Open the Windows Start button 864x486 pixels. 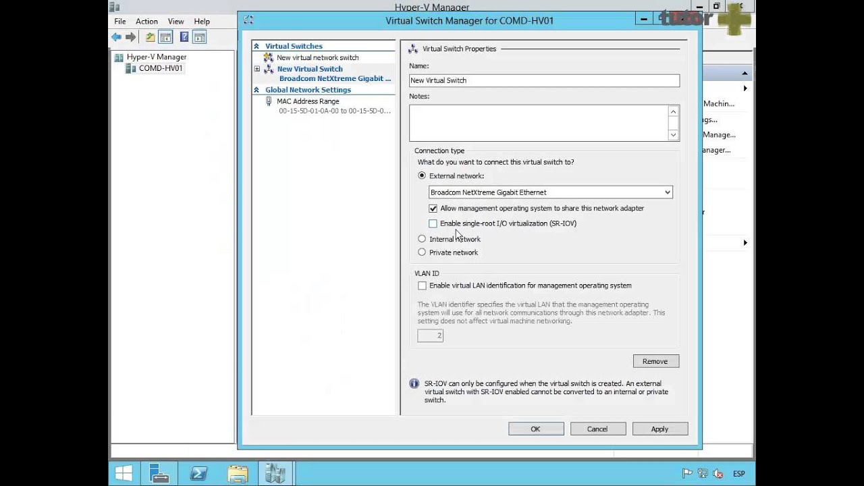[124, 473]
